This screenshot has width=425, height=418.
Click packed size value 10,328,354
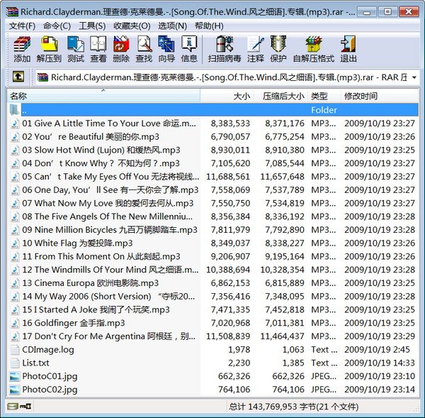tap(283, 270)
